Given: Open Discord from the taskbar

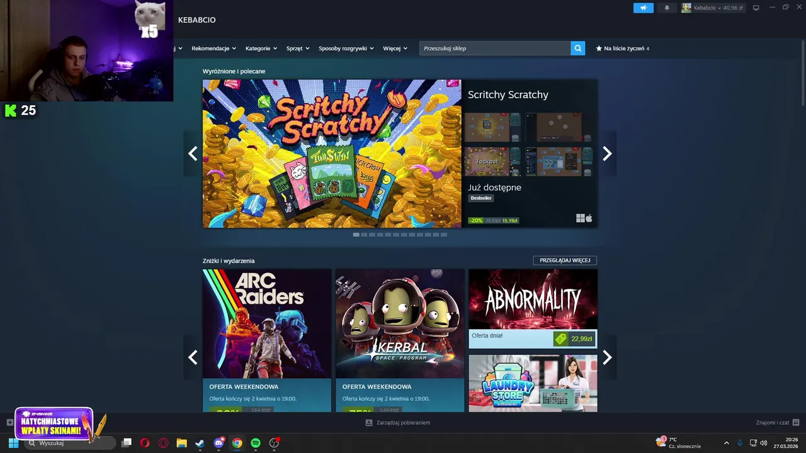Looking at the screenshot, I should point(219,443).
